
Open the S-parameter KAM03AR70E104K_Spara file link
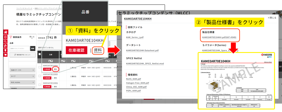tap(220, 50)
